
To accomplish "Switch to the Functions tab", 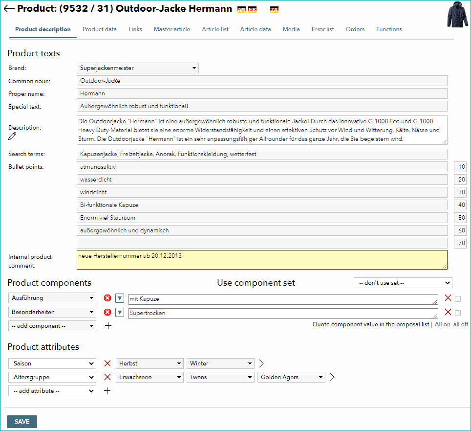I will pos(389,29).
